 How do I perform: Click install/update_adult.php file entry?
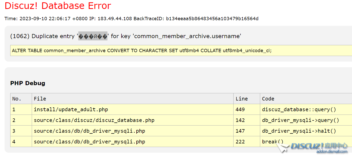click(71, 109)
